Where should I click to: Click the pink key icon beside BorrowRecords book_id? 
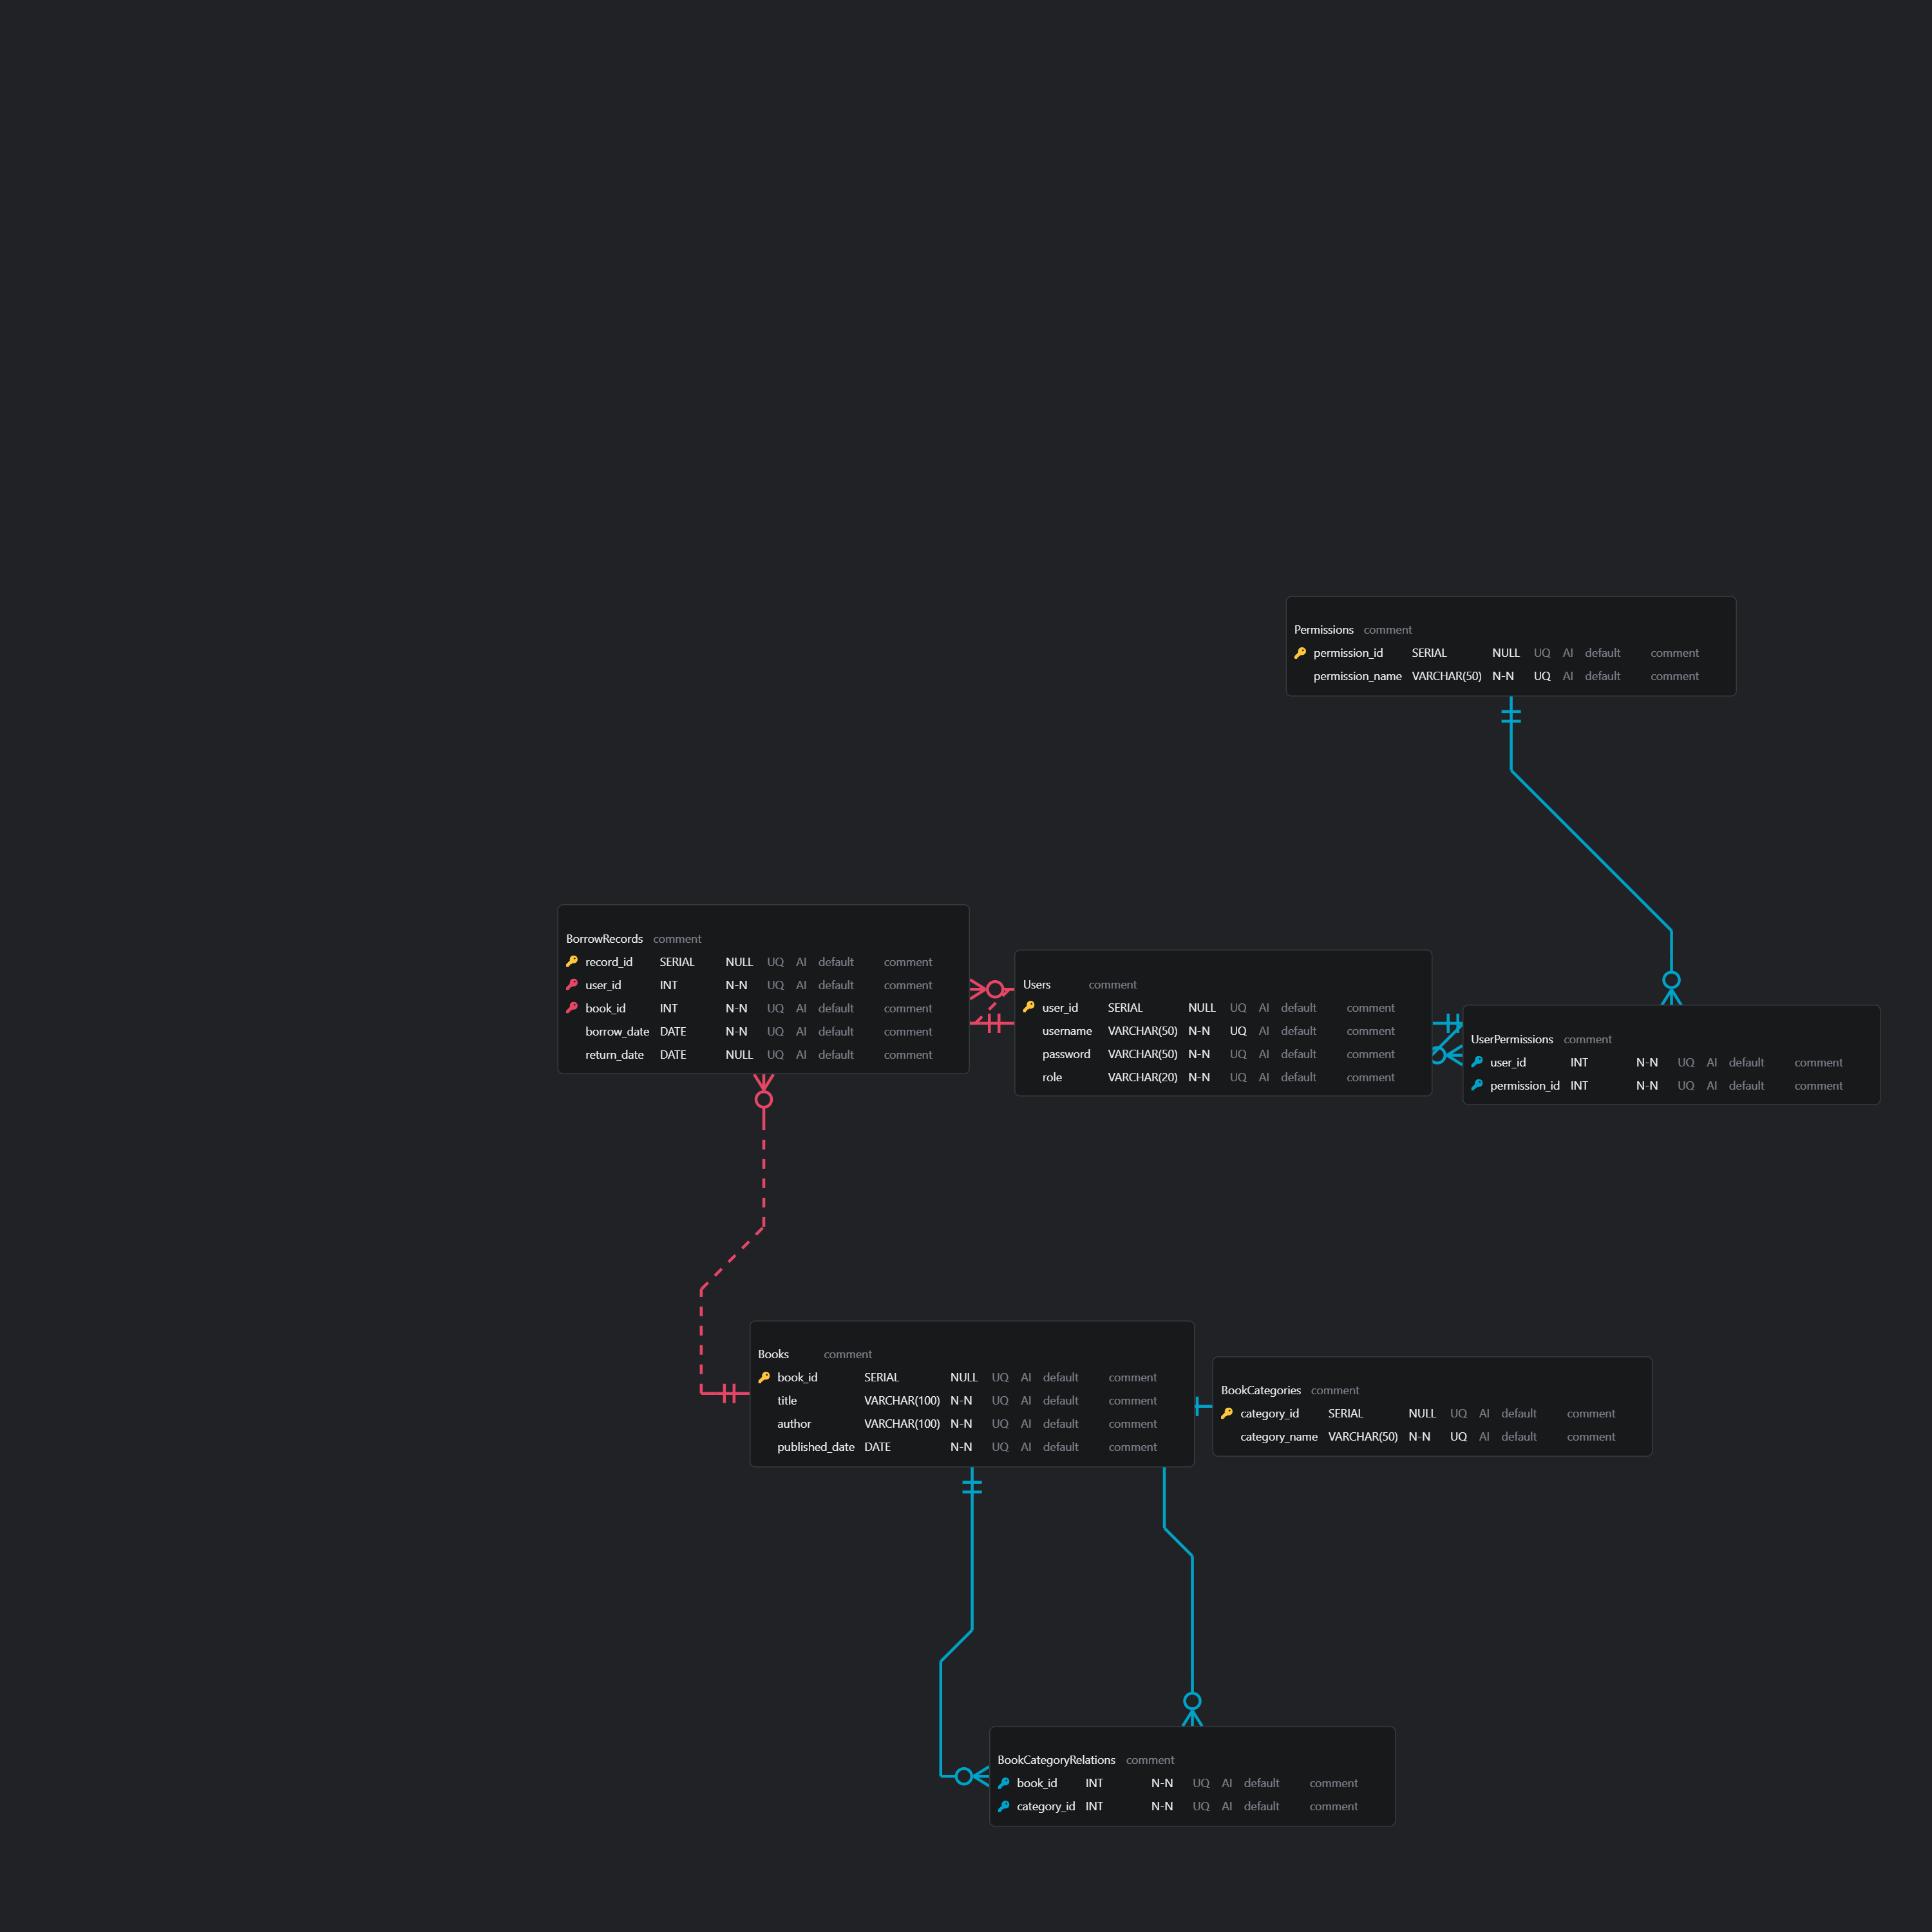[572, 1008]
